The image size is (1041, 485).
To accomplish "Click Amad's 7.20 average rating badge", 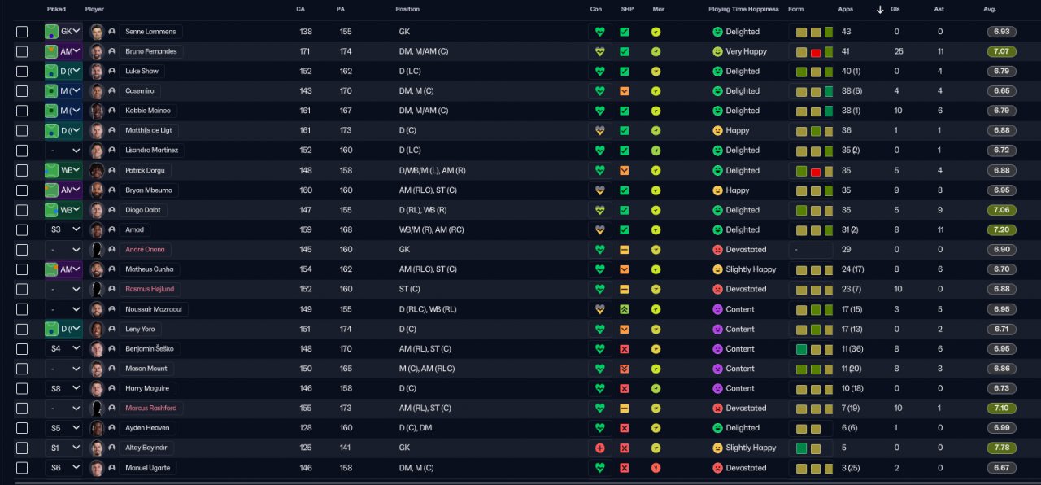I will click(x=1001, y=230).
